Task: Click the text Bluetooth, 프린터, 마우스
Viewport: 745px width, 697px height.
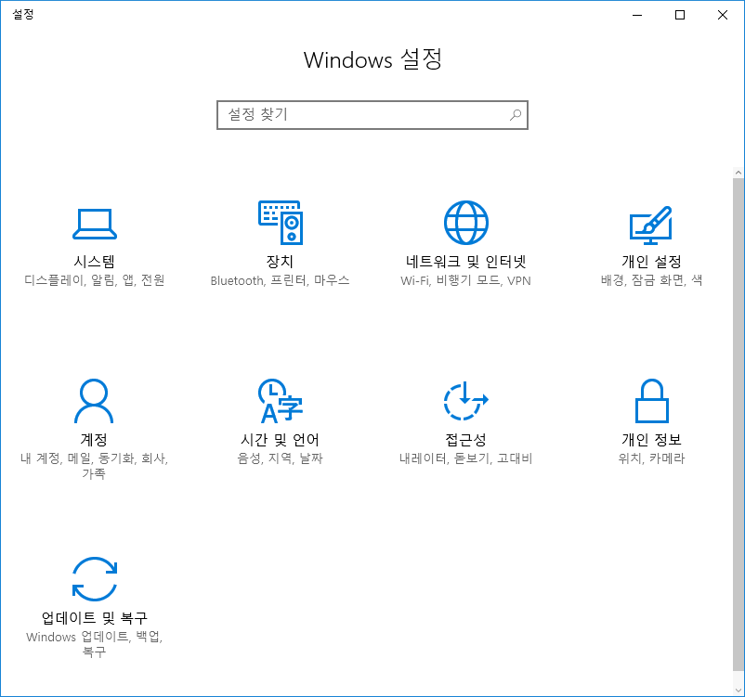Action: [x=280, y=280]
